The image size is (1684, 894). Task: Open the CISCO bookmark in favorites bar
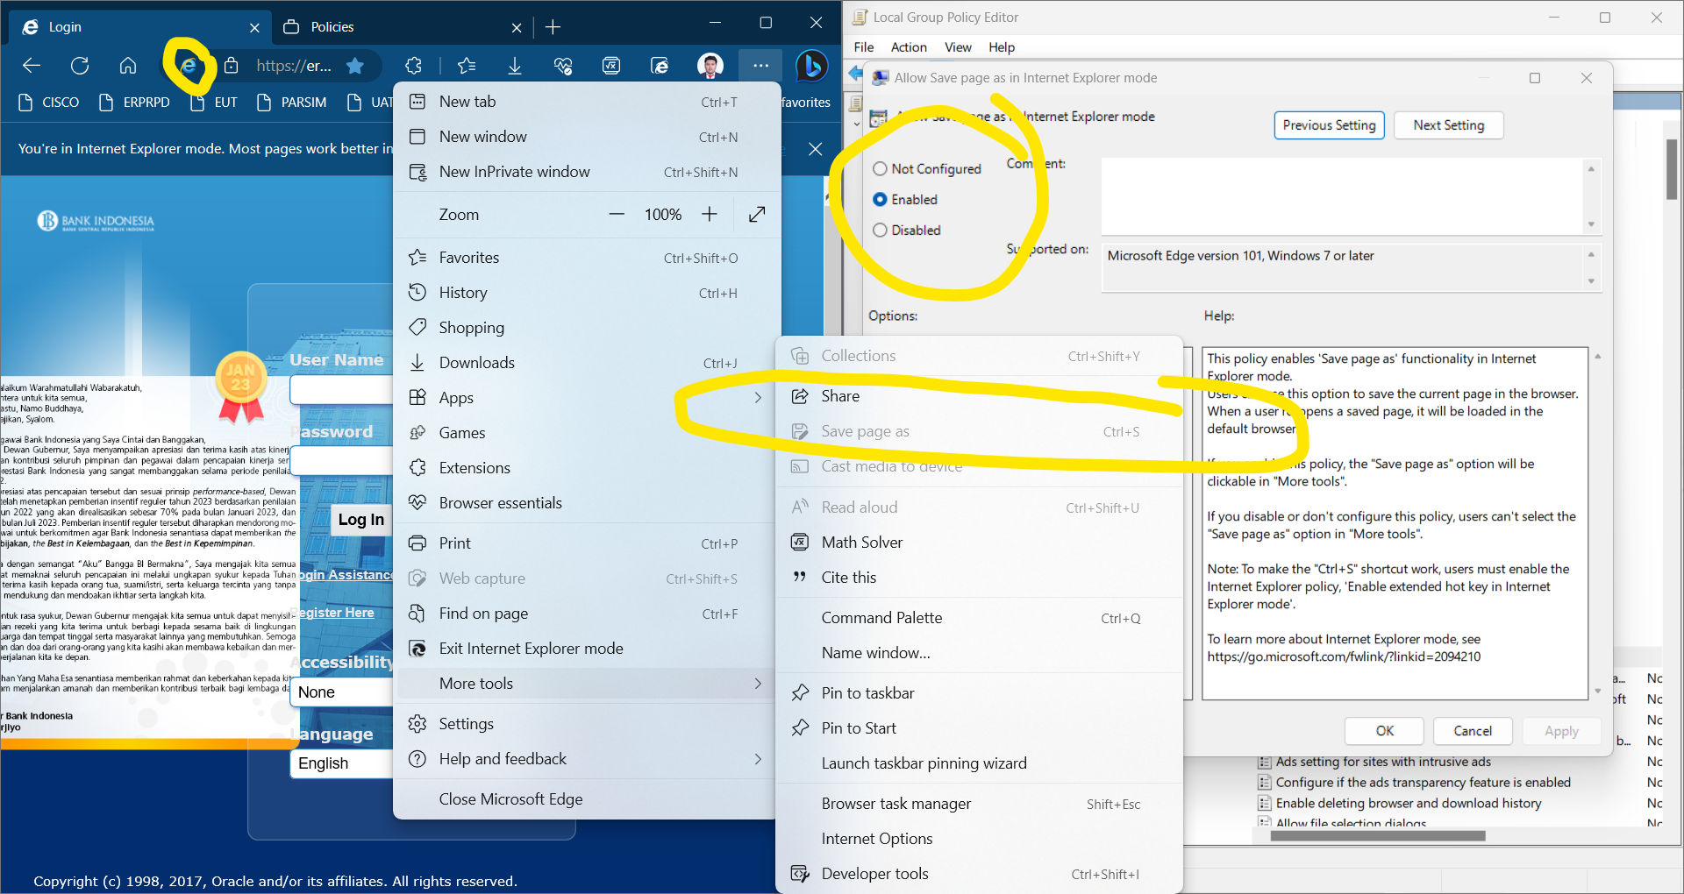pyautogui.click(x=49, y=103)
